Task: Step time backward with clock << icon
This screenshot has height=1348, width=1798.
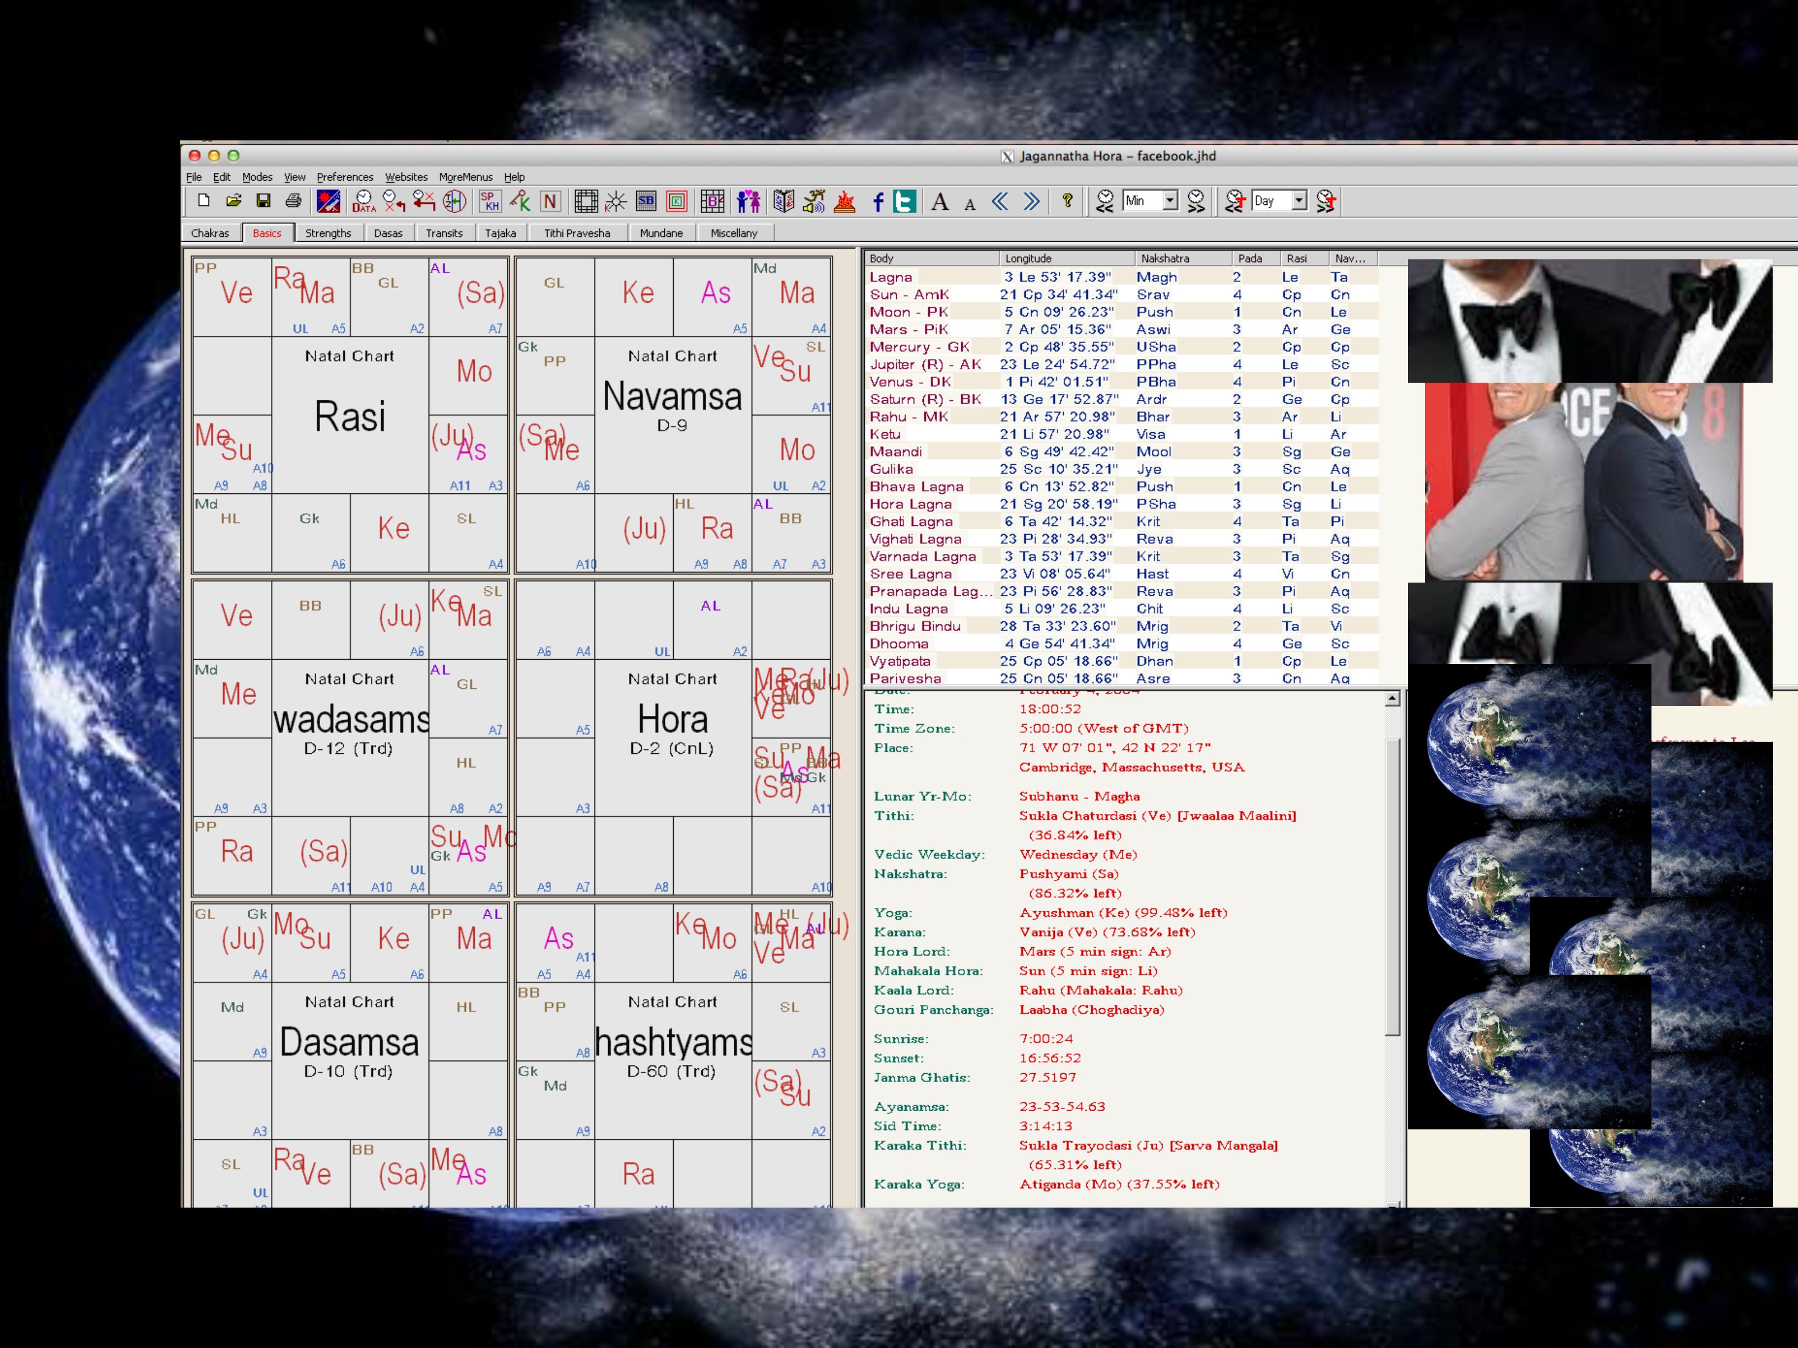Action: click(x=1104, y=200)
